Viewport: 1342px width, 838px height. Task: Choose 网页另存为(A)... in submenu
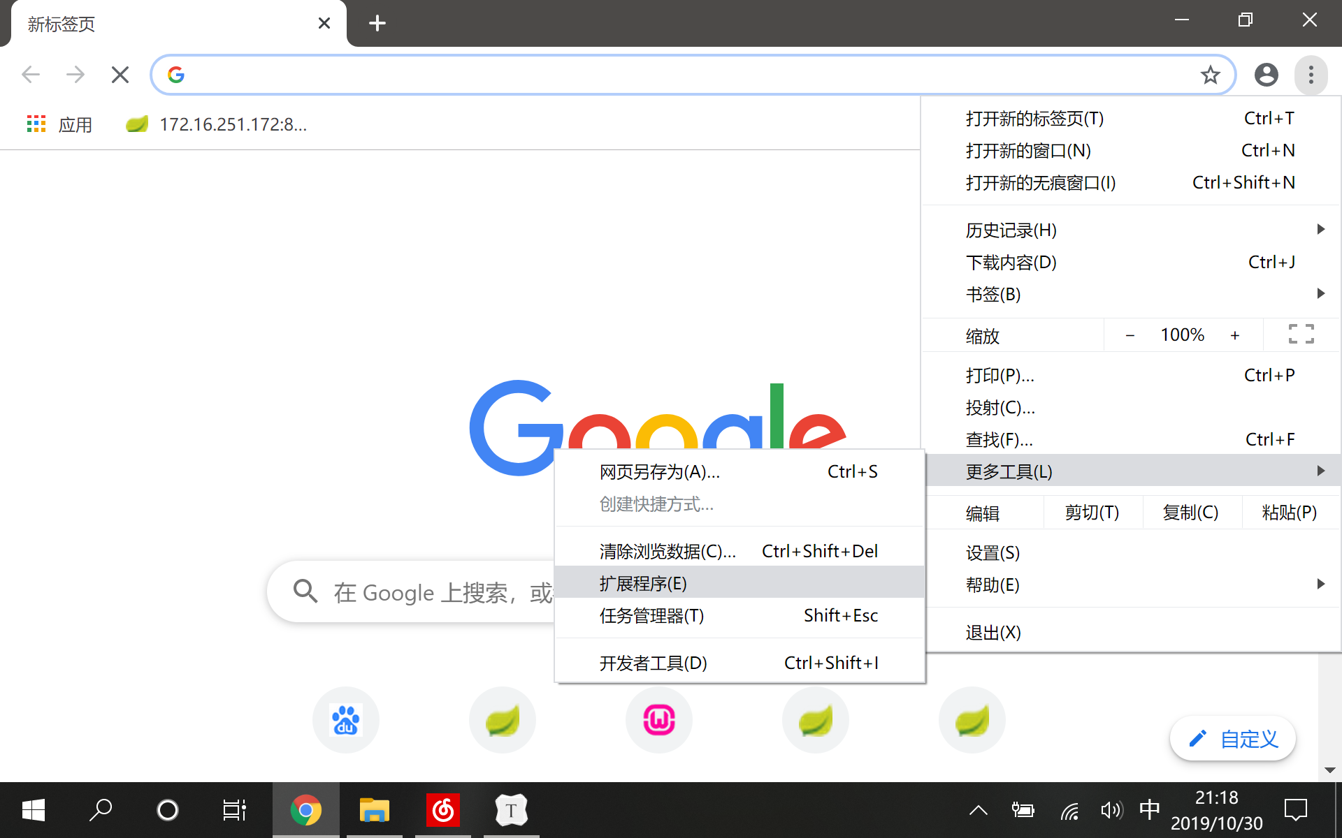point(739,471)
